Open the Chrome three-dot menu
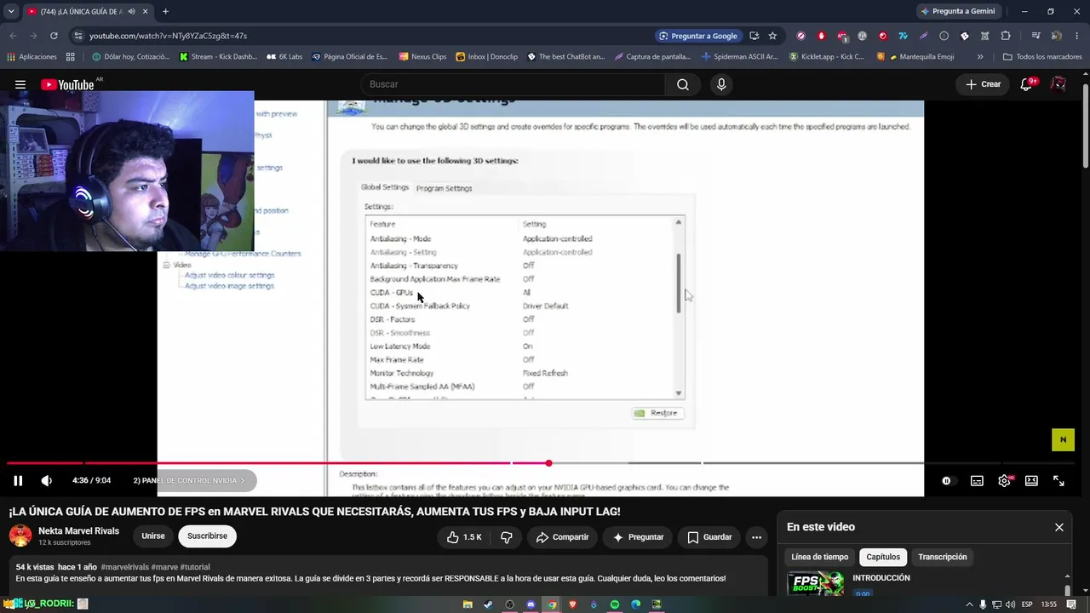The width and height of the screenshot is (1090, 613). click(x=1076, y=36)
